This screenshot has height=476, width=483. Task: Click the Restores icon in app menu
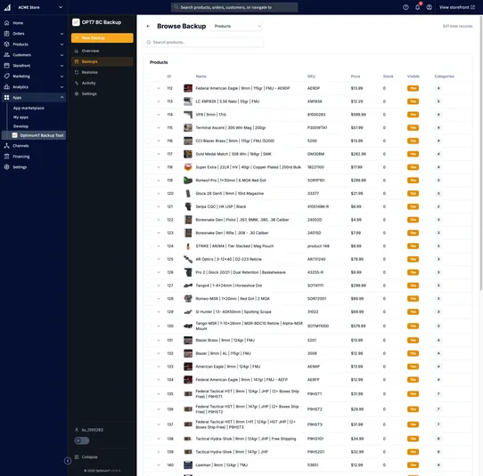click(x=77, y=72)
